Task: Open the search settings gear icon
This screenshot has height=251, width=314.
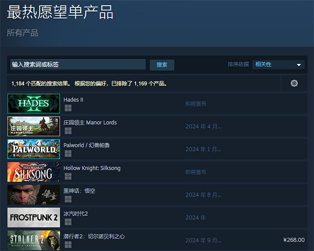Action: pyautogui.click(x=294, y=83)
